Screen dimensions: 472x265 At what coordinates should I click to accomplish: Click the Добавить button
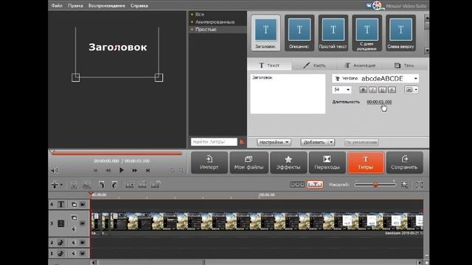(x=314, y=142)
